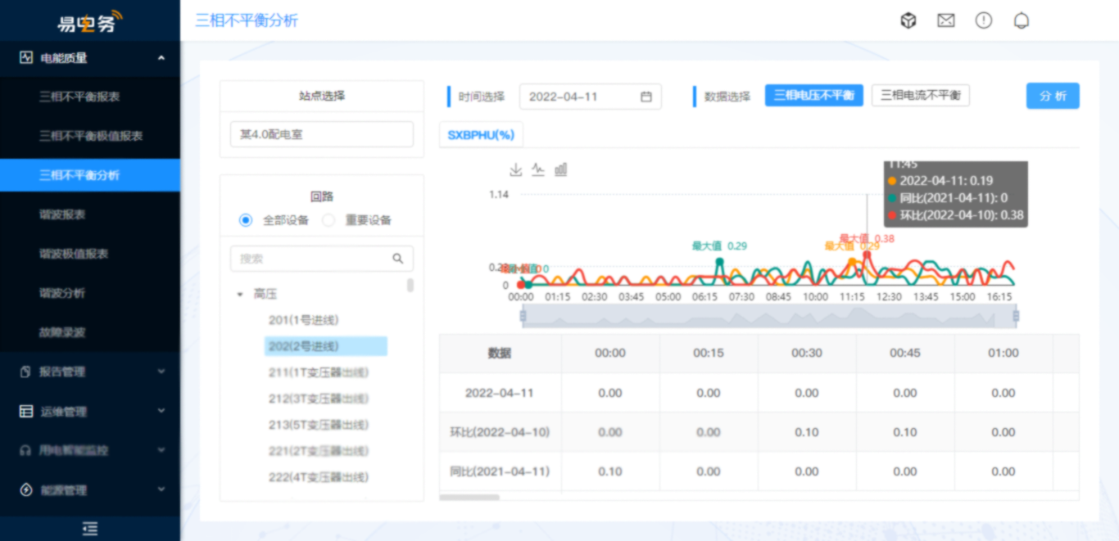Click the 分析 button
The width and height of the screenshot is (1119, 541).
click(x=1053, y=96)
